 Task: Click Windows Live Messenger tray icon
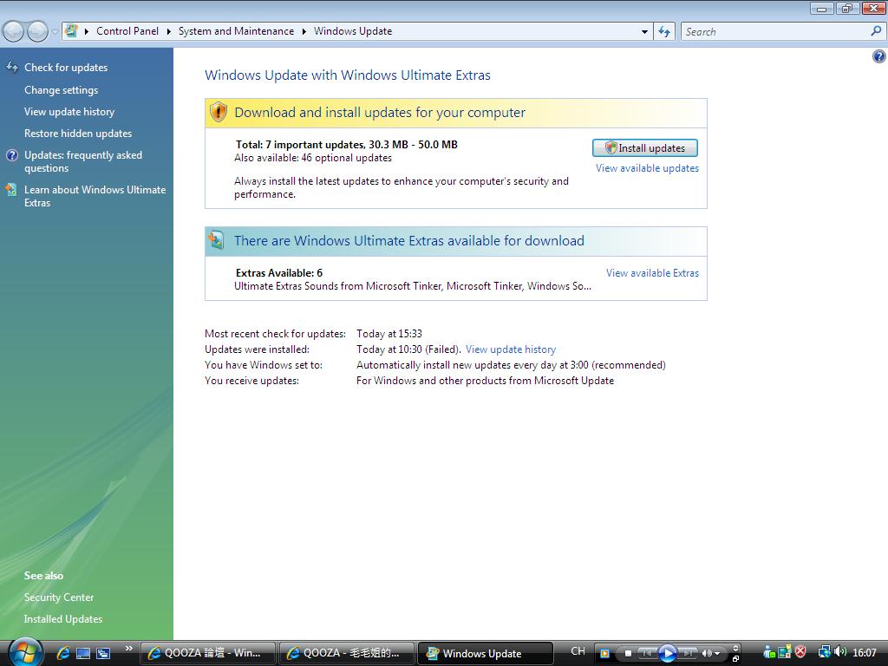769,652
